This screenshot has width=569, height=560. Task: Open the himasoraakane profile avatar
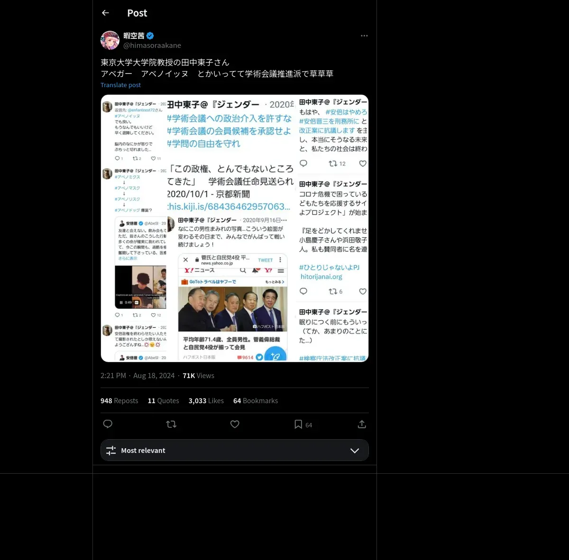[x=110, y=40]
